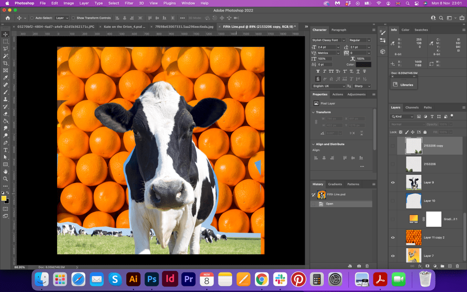
Task: Click the delete layer trash icon
Action: 457,266
